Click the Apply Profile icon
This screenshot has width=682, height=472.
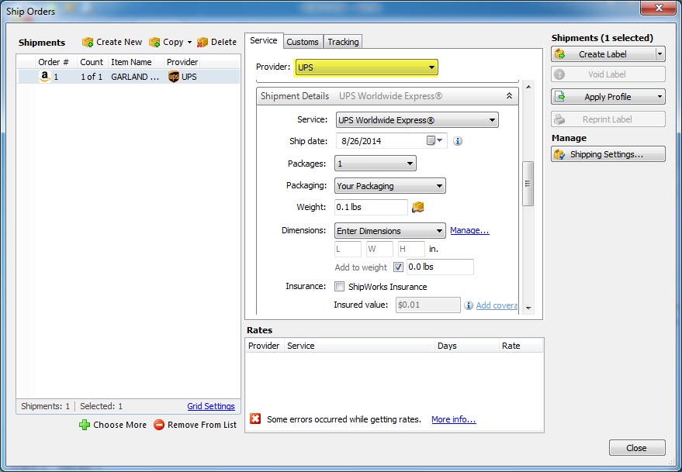click(x=559, y=96)
